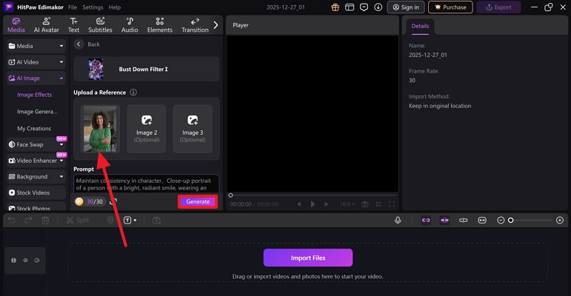Expand the Face Swap section
This screenshot has height=296, width=571.
[x=36, y=144]
